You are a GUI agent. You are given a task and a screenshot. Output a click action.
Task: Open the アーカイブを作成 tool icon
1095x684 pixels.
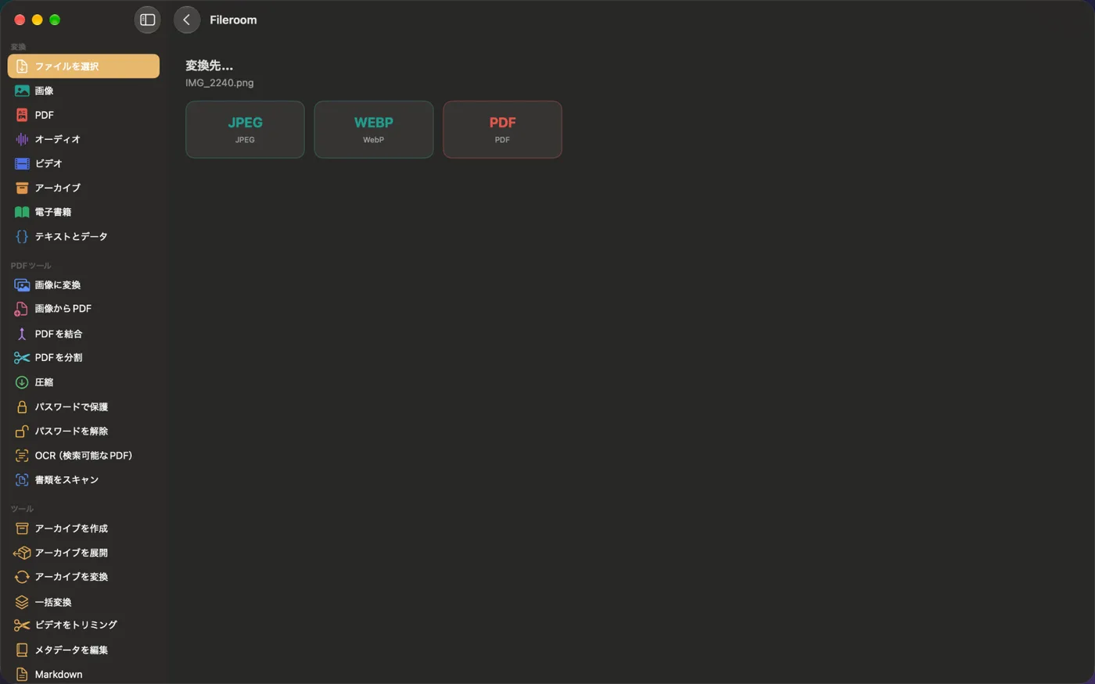coord(22,528)
